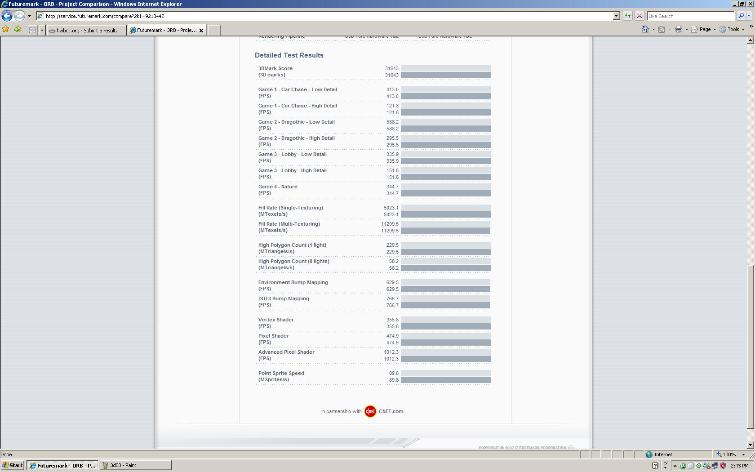The image size is (755, 472).
Task: Click the red CNET logo
Action: [x=370, y=411]
